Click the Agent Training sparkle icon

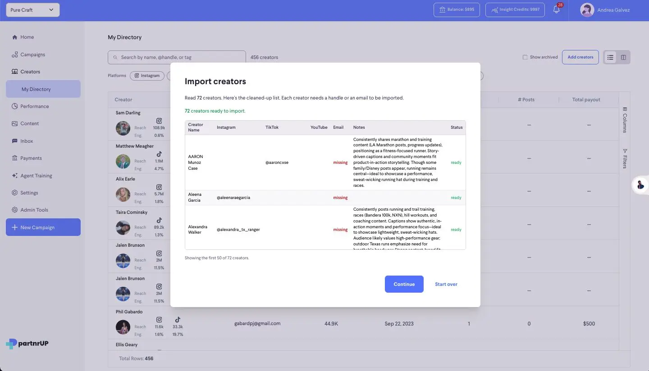tap(15, 176)
